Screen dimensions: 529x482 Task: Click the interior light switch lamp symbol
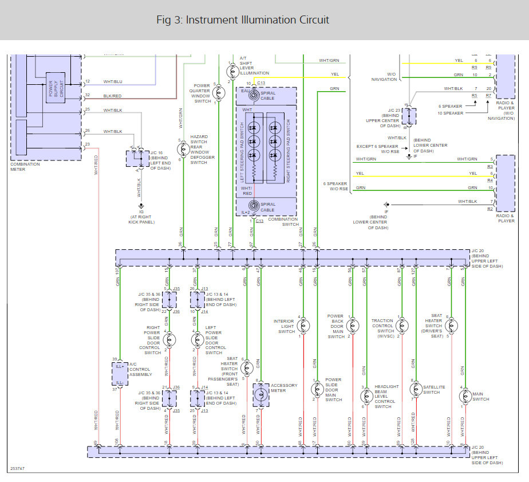(302, 326)
